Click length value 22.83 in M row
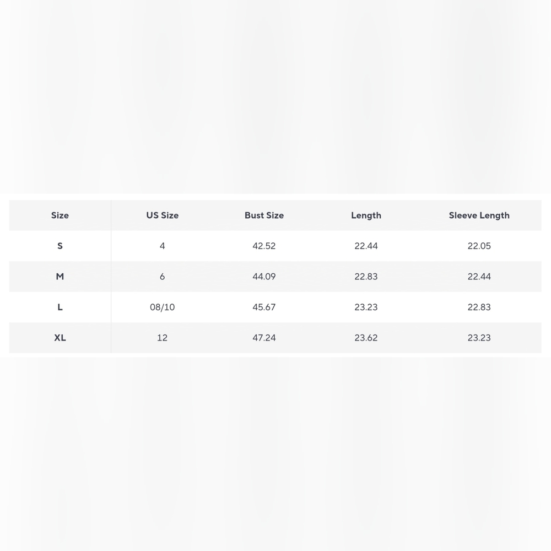The height and width of the screenshot is (551, 551). [366, 277]
